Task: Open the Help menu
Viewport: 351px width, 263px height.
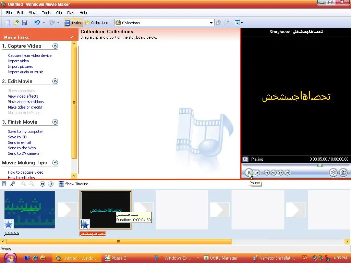Action: pos(83,13)
